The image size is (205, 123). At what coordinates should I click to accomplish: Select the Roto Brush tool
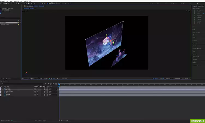point(31,4)
